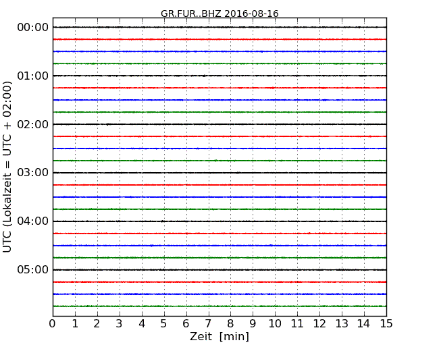Click the x-axis tick label "15"
The image size is (439, 351).
coord(386,324)
